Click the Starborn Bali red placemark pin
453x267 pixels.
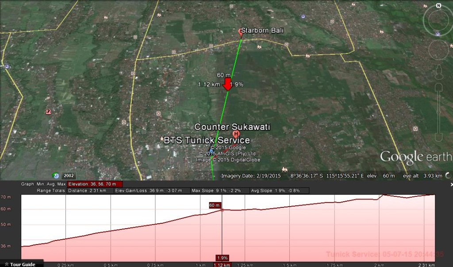click(x=240, y=33)
